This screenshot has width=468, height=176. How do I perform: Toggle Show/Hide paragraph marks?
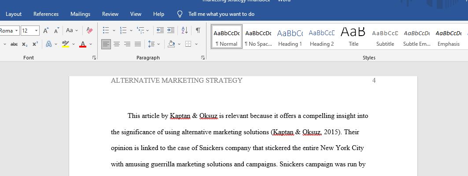tap(198, 30)
